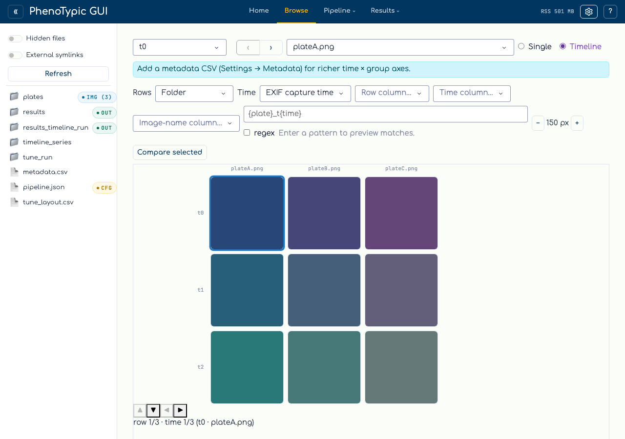Select plateC thumbnail at t2
The height and width of the screenshot is (439, 625).
point(401,367)
